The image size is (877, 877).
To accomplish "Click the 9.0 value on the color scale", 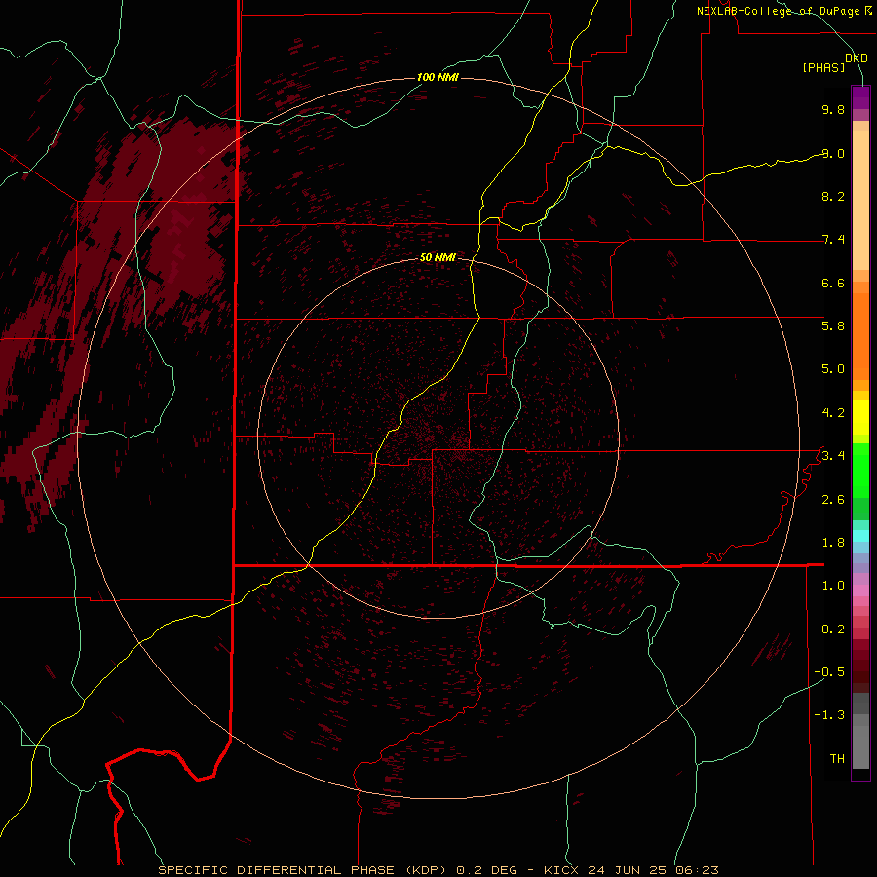I will [x=833, y=153].
